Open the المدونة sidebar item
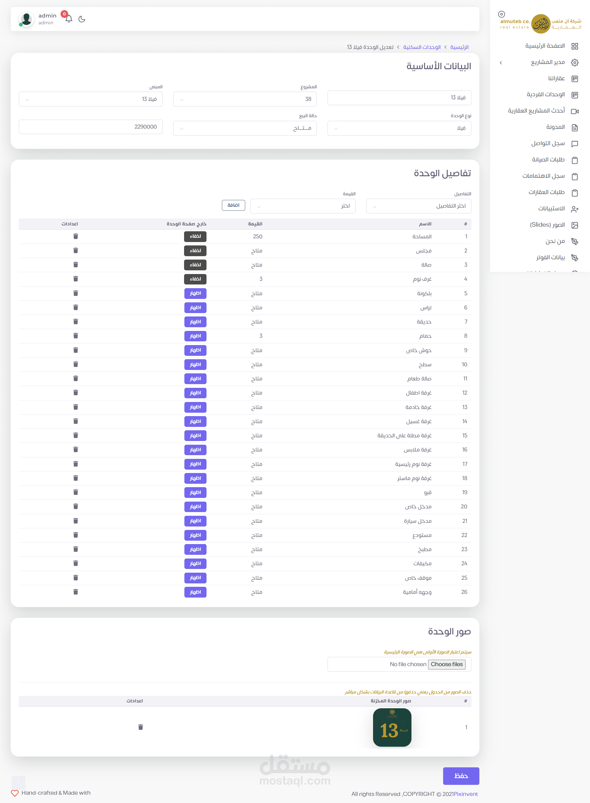 555,127
